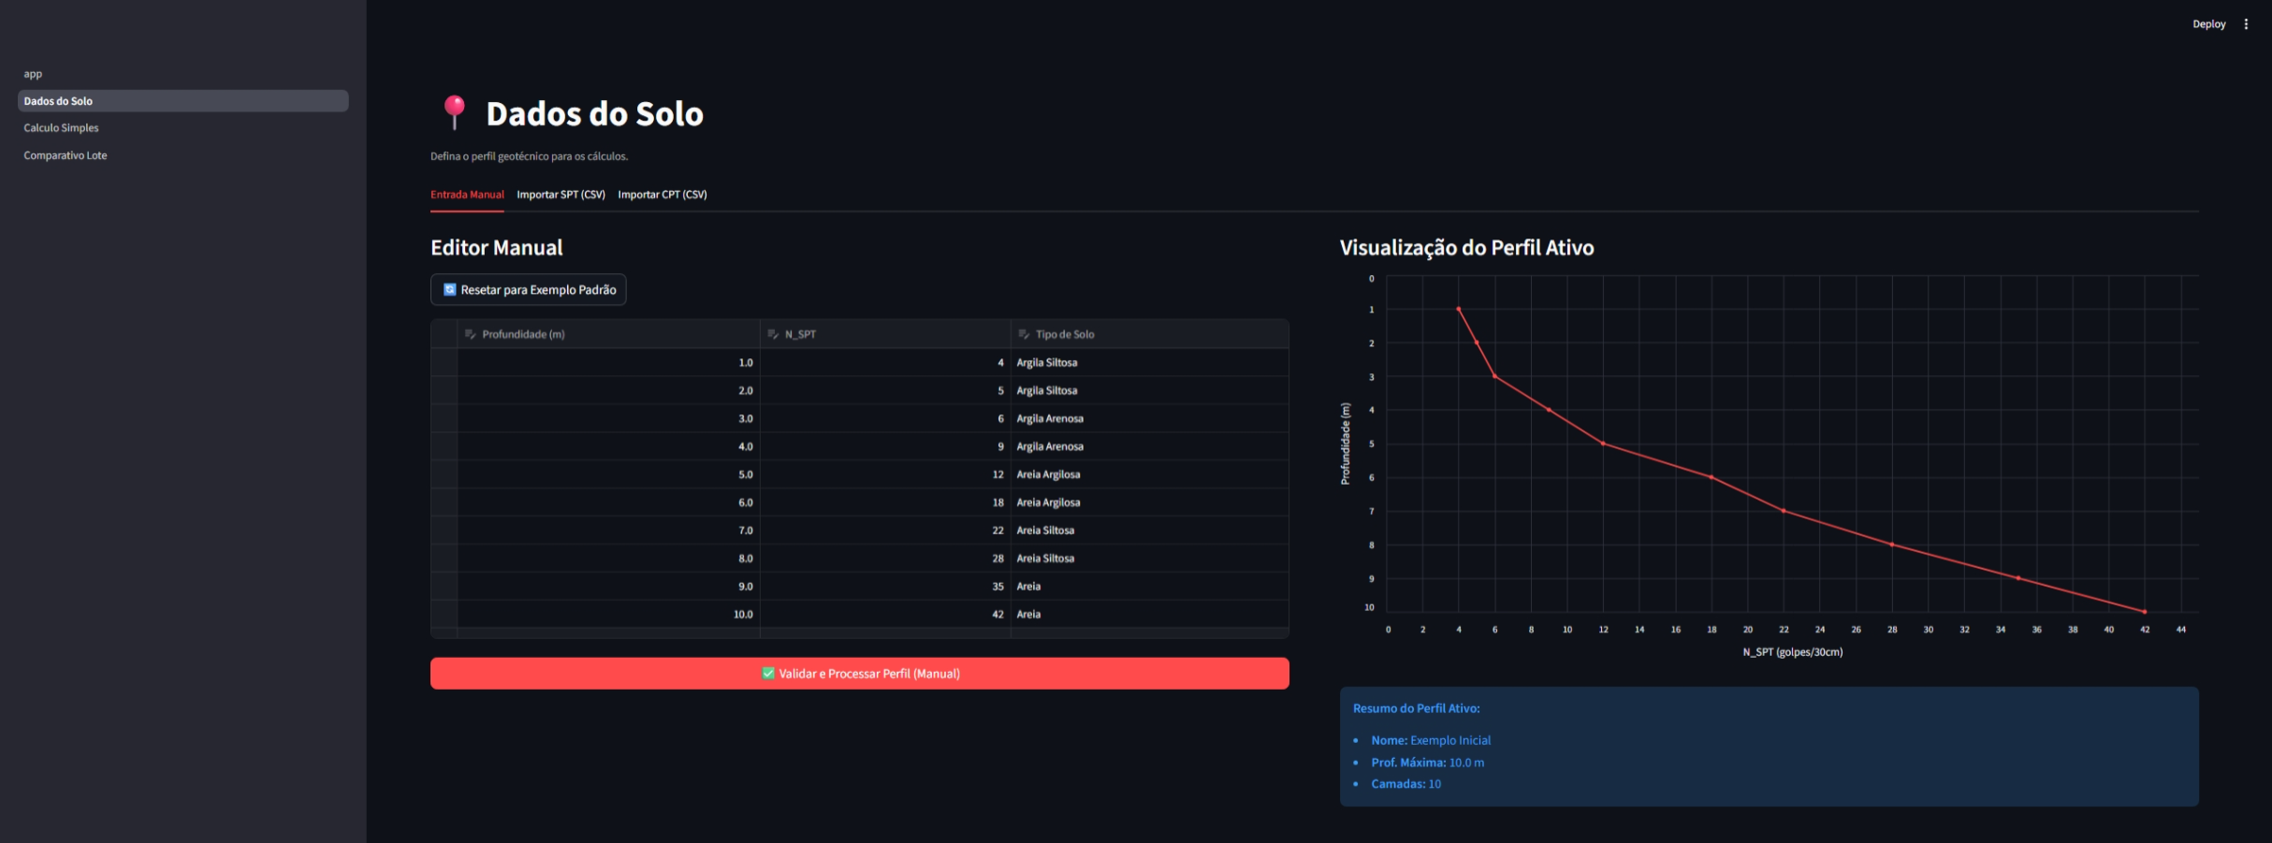Click chart data point at N_SPT 18
The image size is (2272, 843).
[x=1711, y=477]
